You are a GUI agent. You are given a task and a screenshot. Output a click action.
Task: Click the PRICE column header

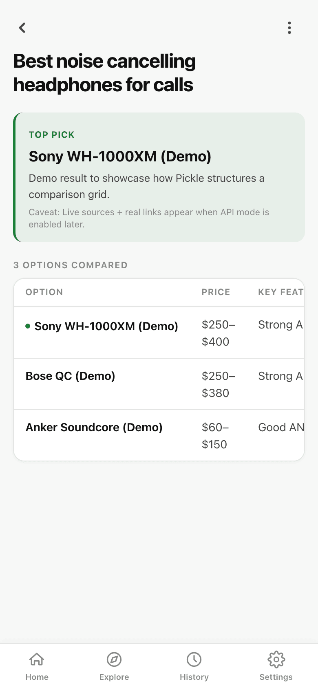click(x=216, y=292)
